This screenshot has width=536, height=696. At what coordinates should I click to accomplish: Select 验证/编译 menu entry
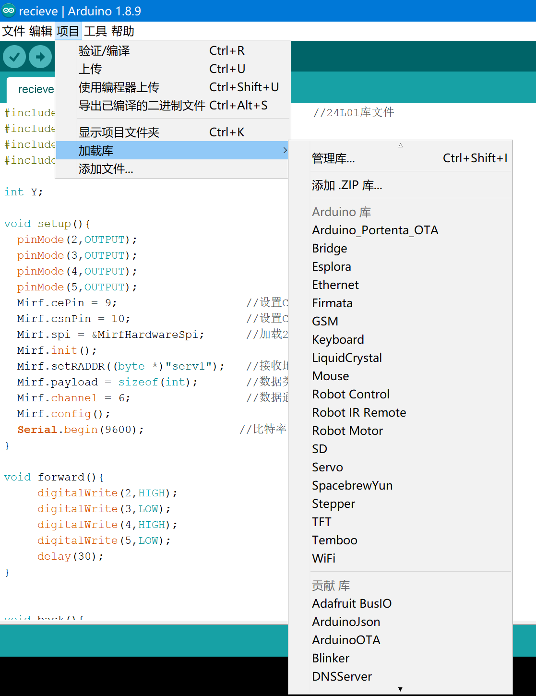173,50
